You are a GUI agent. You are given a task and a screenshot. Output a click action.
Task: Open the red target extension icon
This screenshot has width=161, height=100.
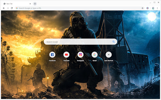[x=147, y=8]
